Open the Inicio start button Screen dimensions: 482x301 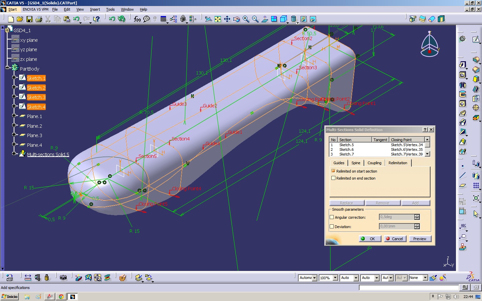10,296
